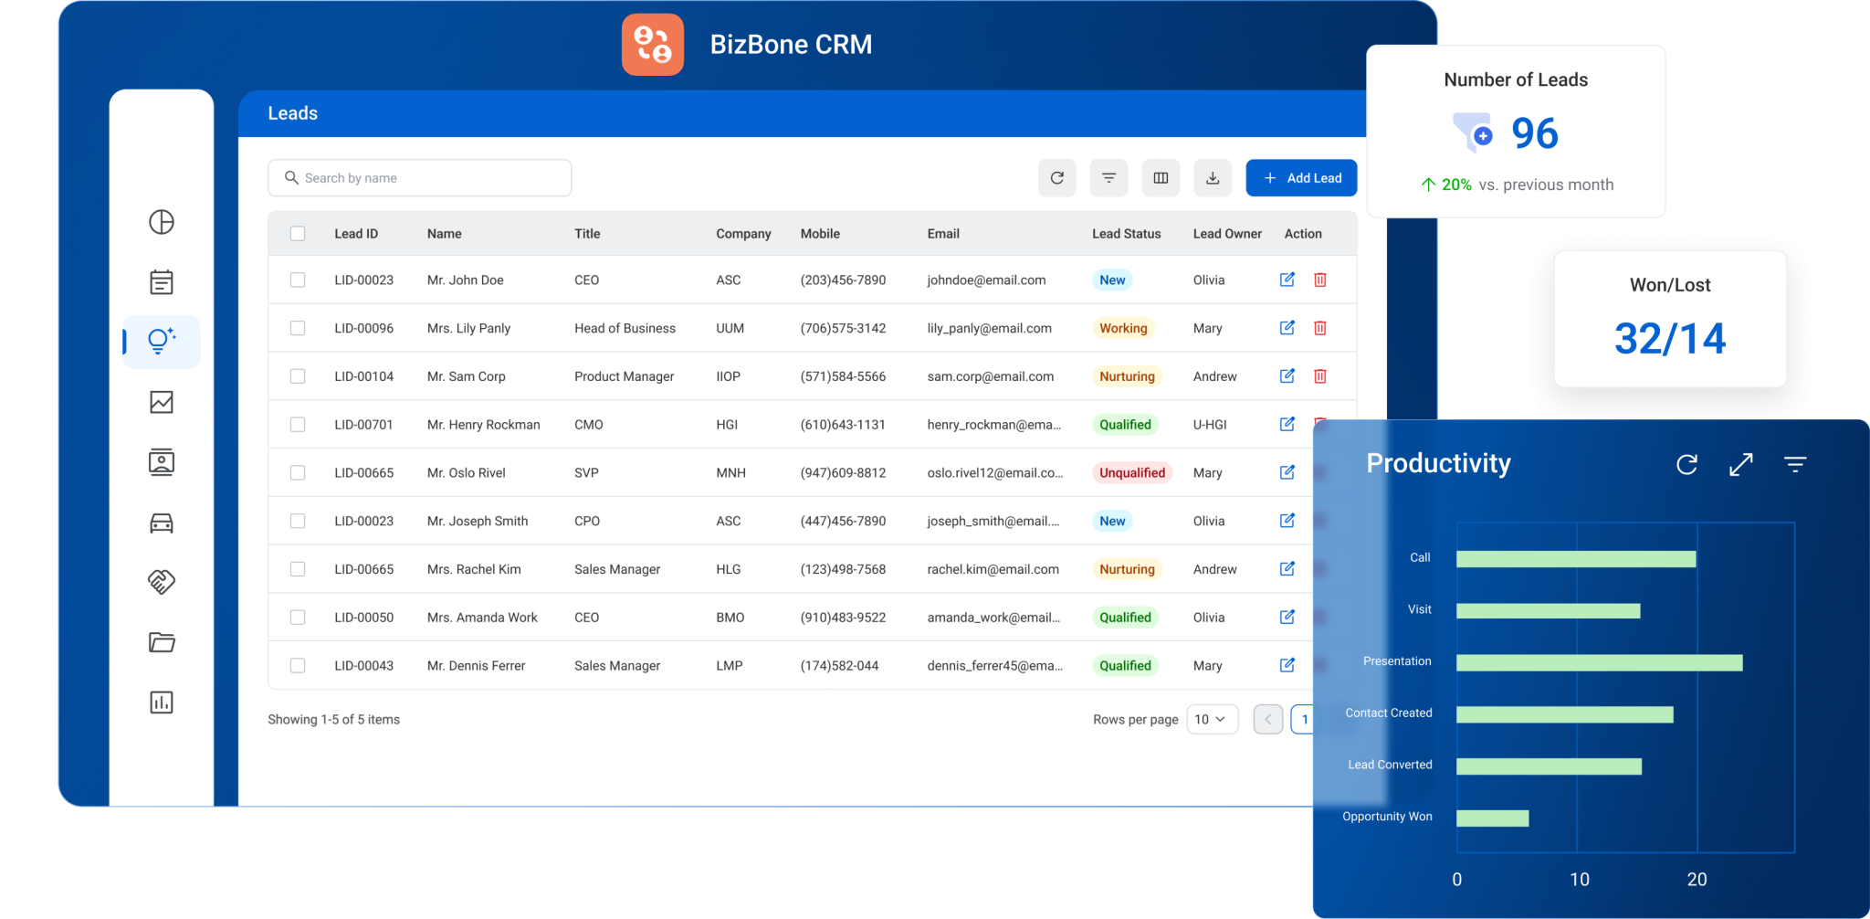Click the BizBone CRM logo icon
Viewport: 1870px width, 919px height.
coord(653,45)
